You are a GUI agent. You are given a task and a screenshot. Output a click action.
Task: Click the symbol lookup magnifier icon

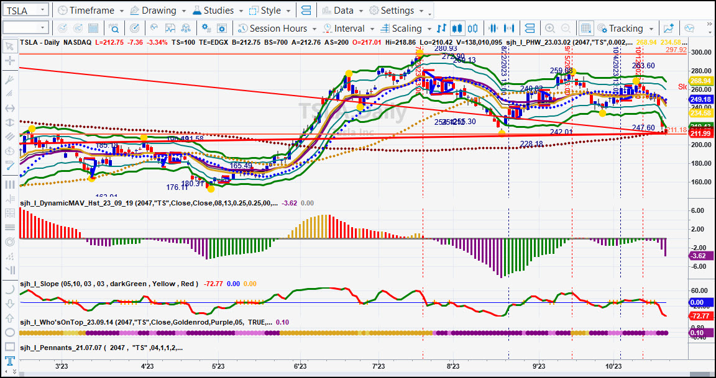click(x=114, y=29)
